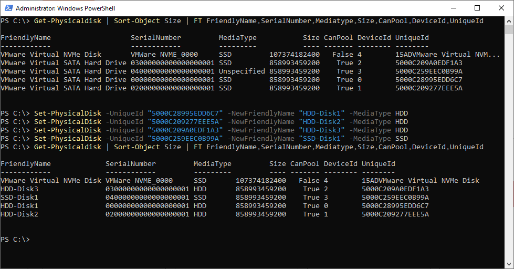The width and height of the screenshot is (514, 269).
Task: Click the HDD-Disk1 friendly name in the table
Action: [19, 205]
